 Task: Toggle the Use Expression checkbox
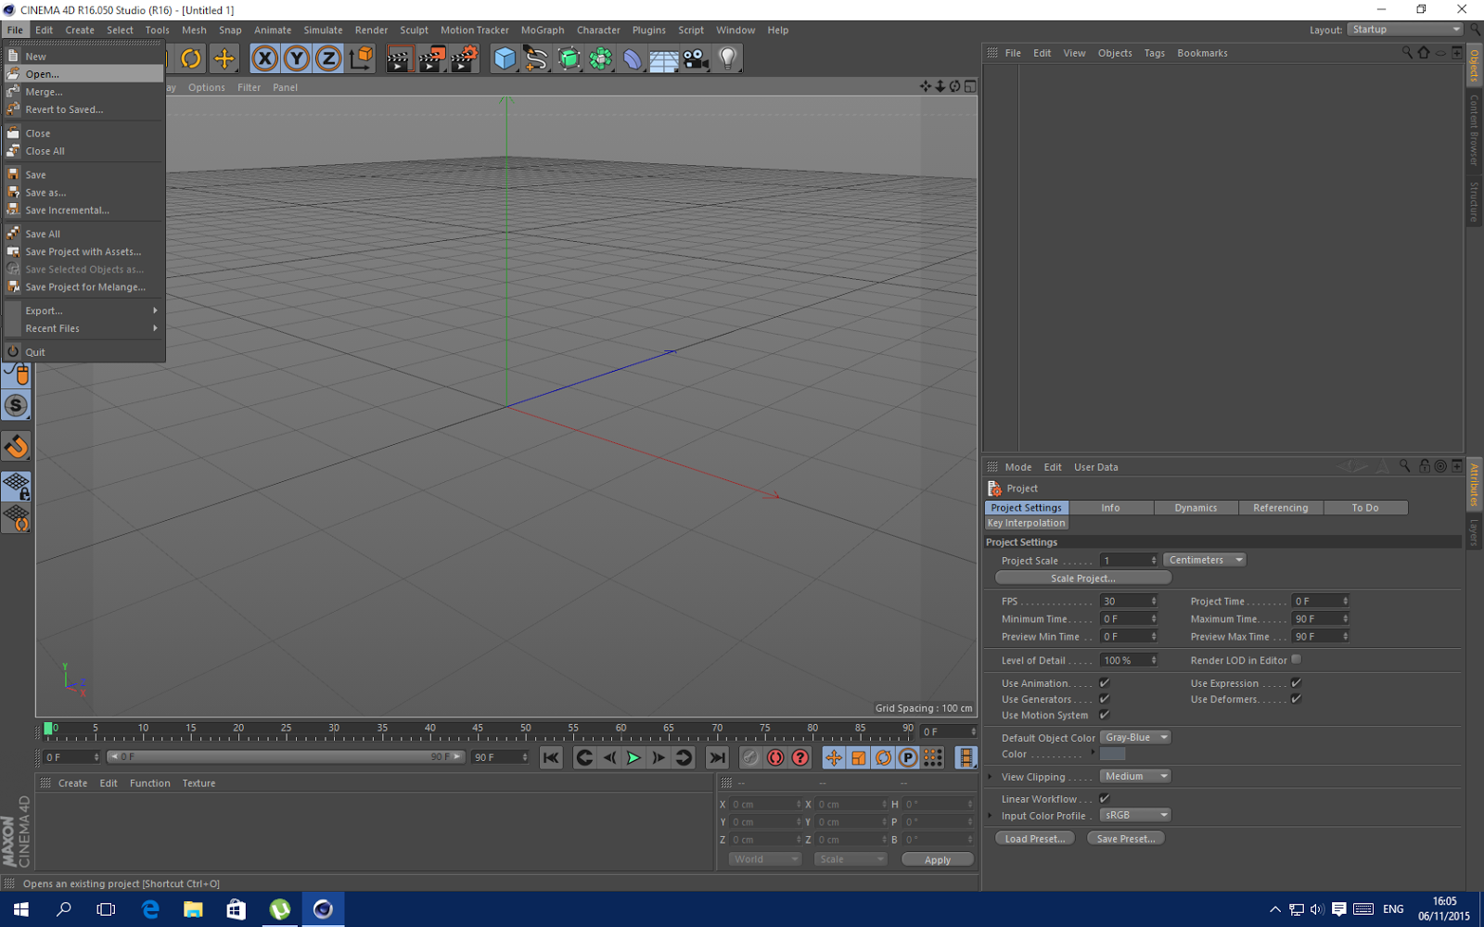tap(1297, 683)
